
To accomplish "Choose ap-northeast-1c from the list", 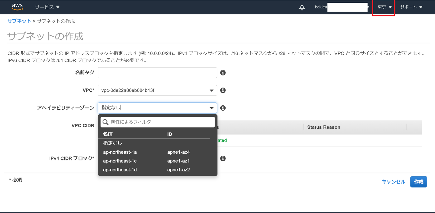I will 120,161.
